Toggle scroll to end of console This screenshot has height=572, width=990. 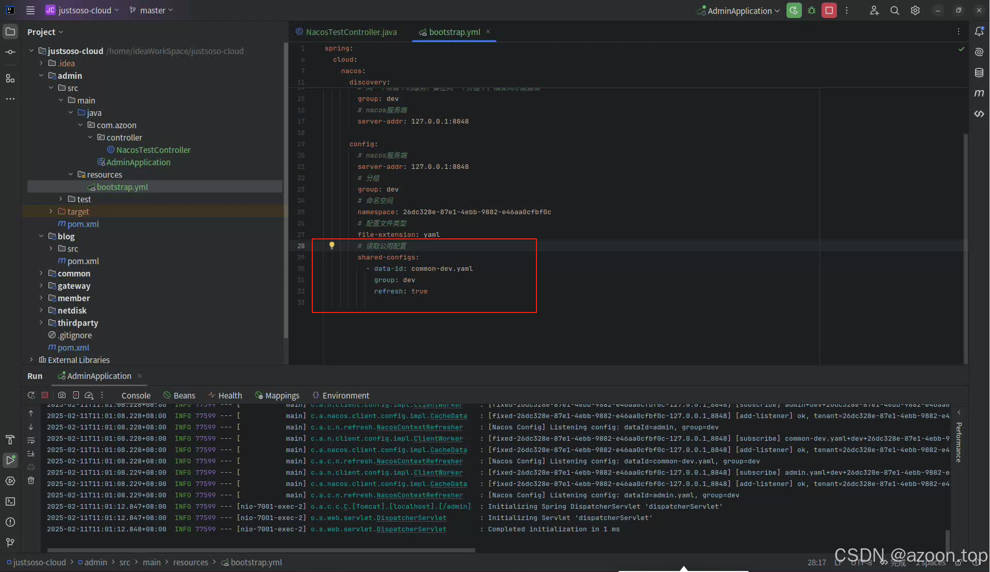point(31,454)
